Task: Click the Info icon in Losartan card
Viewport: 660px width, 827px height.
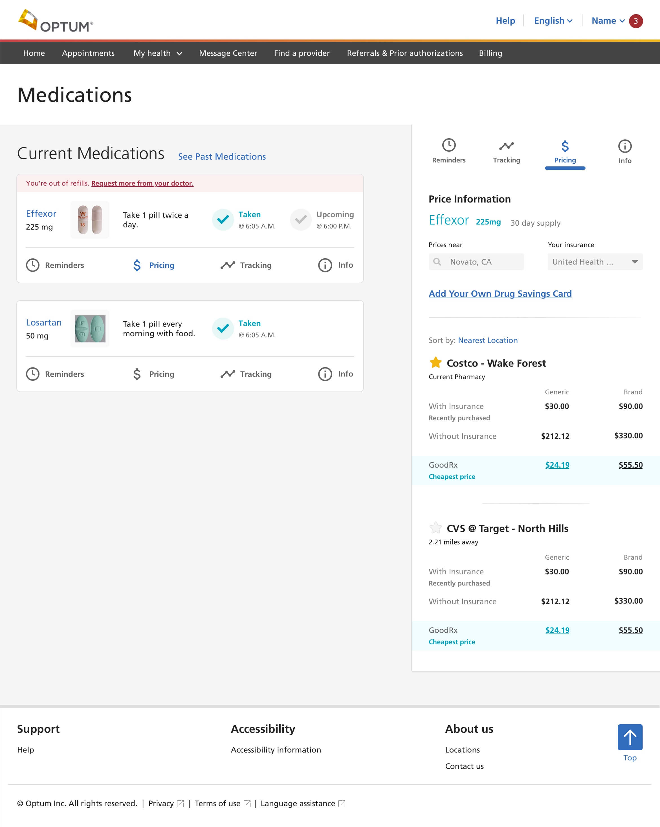Action: 325,374
